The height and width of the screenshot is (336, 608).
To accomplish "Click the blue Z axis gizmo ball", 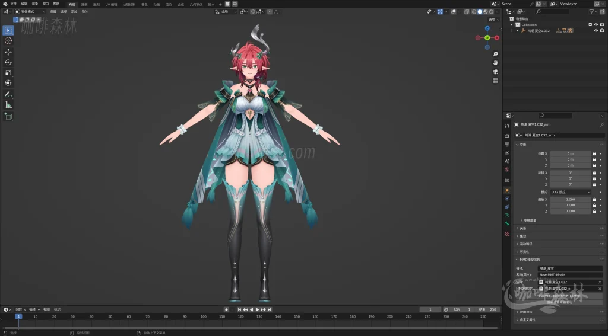I will pos(487,28).
